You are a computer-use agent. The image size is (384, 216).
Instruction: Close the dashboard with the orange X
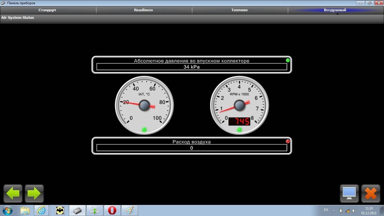point(371,193)
